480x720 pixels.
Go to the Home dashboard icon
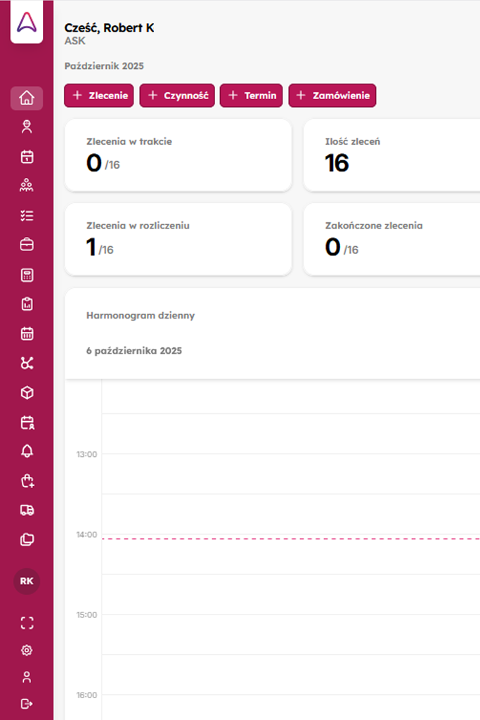point(27,98)
